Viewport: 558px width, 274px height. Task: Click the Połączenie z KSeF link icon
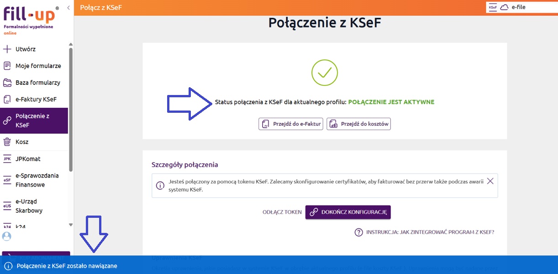(x=7, y=121)
